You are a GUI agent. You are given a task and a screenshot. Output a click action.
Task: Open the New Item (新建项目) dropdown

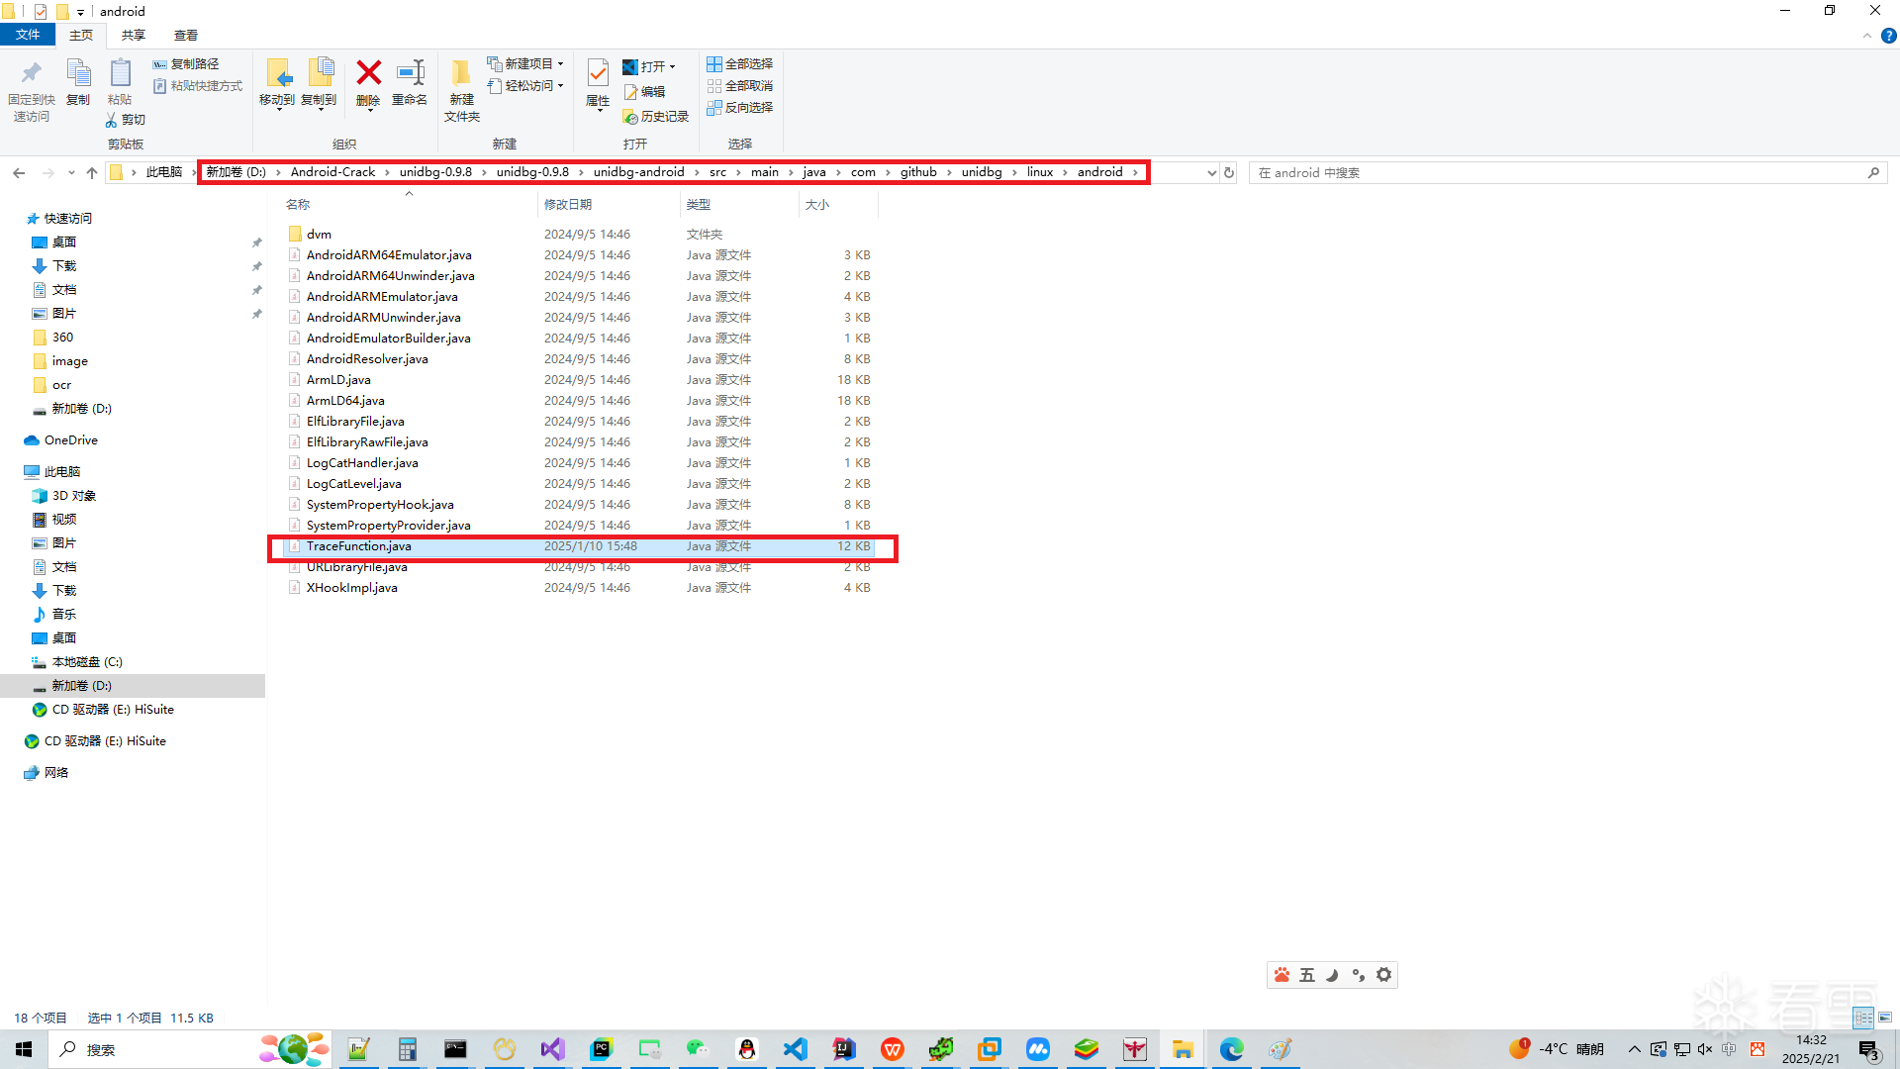[526, 63]
